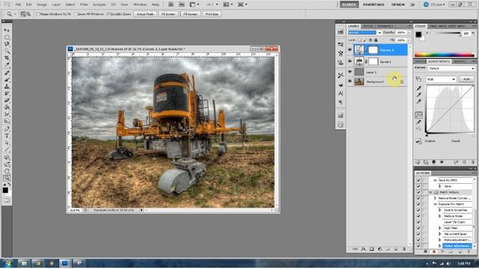Viewport: 479px width, 269px height.
Task: Open the Image menu
Action: pyautogui.click(x=42, y=4)
